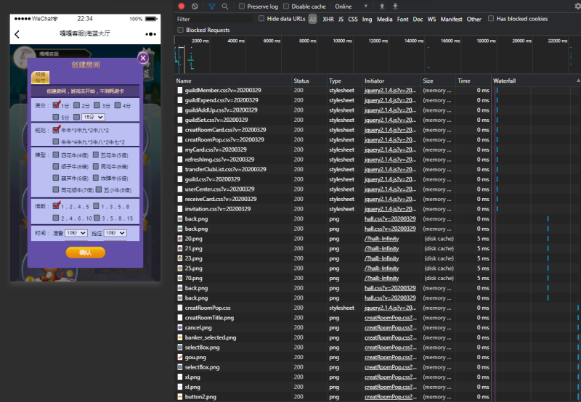
Task: Open the Online throttling dropdown
Action: (x=351, y=7)
